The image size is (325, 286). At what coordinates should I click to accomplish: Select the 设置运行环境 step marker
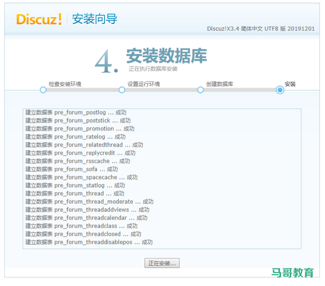(122, 90)
